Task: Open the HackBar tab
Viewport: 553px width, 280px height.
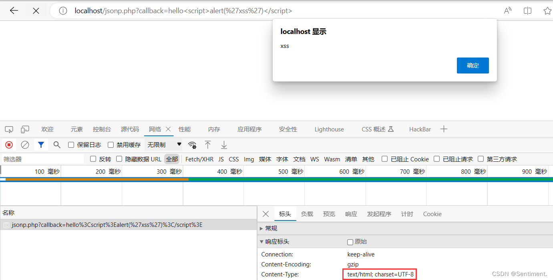Action: 420,129
